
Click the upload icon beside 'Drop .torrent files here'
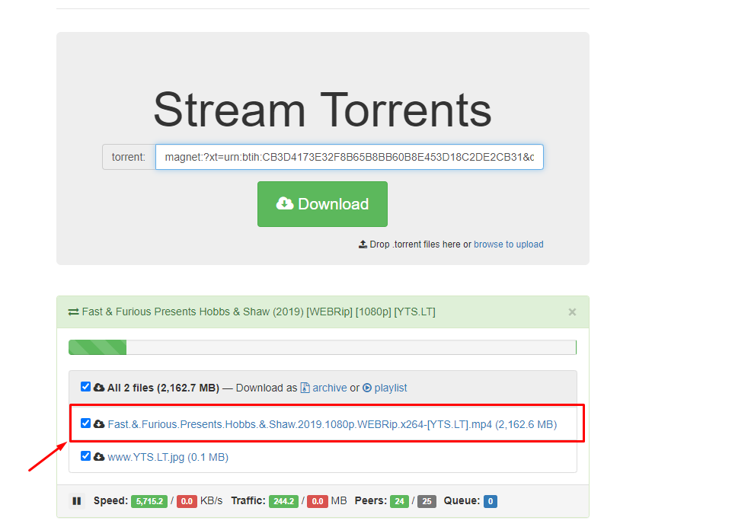[x=362, y=244]
